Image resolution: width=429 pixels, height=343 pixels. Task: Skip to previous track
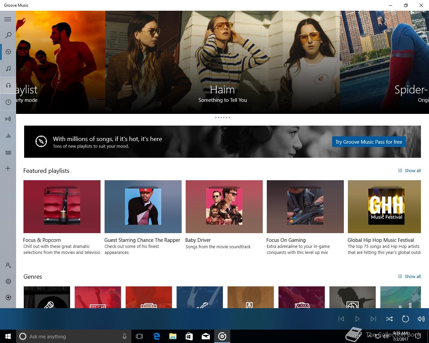pyautogui.click(x=341, y=319)
